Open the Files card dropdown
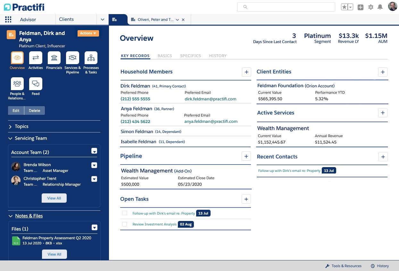Screen dimensions: 399x271 tap(95, 227)
